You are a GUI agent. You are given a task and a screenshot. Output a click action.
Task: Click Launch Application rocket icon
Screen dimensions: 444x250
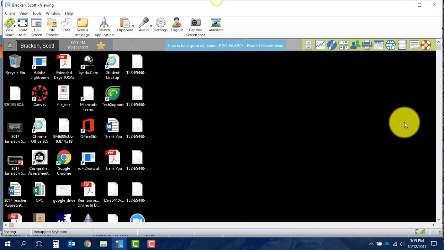point(104,23)
